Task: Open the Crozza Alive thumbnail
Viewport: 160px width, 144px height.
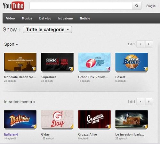Action: click(94, 119)
